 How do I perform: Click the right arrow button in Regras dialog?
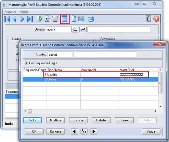[94, 131]
